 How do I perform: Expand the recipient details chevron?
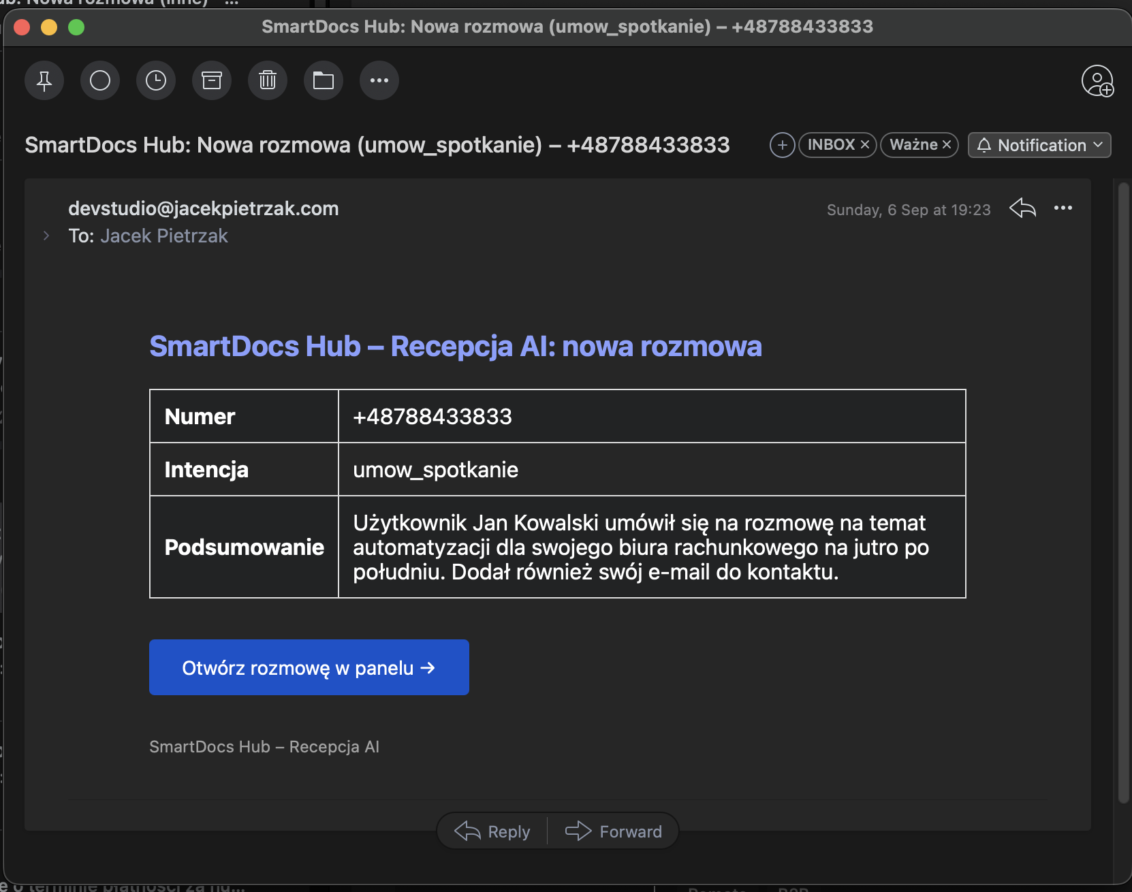tap(46, 236)
